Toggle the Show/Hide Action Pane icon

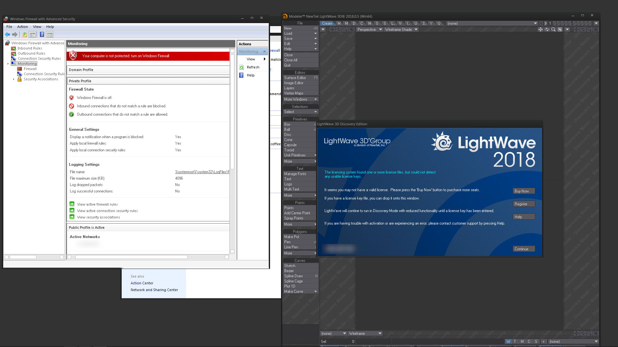coord(50,35)
